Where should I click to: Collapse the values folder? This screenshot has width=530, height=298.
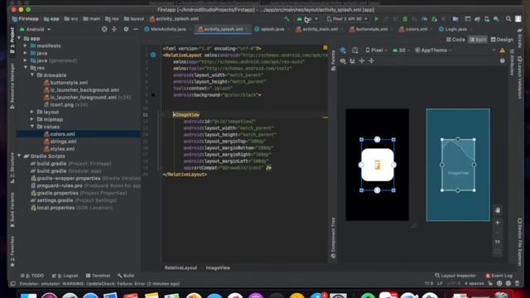pos(32,127)
